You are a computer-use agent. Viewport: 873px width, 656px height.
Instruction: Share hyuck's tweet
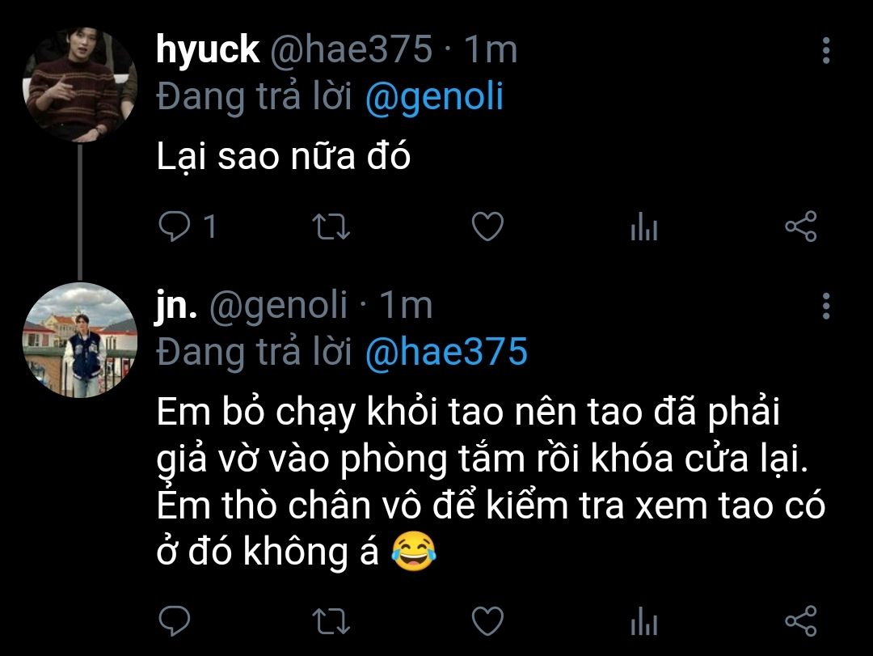click(801, 227)
